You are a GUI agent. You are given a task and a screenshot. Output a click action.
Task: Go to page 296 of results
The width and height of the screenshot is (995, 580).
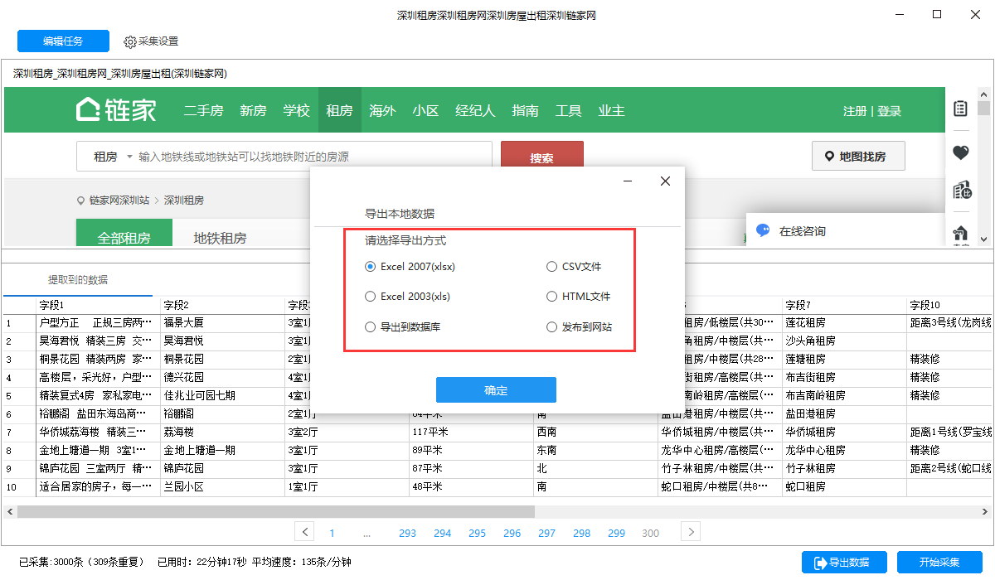[x=512, y=533]
